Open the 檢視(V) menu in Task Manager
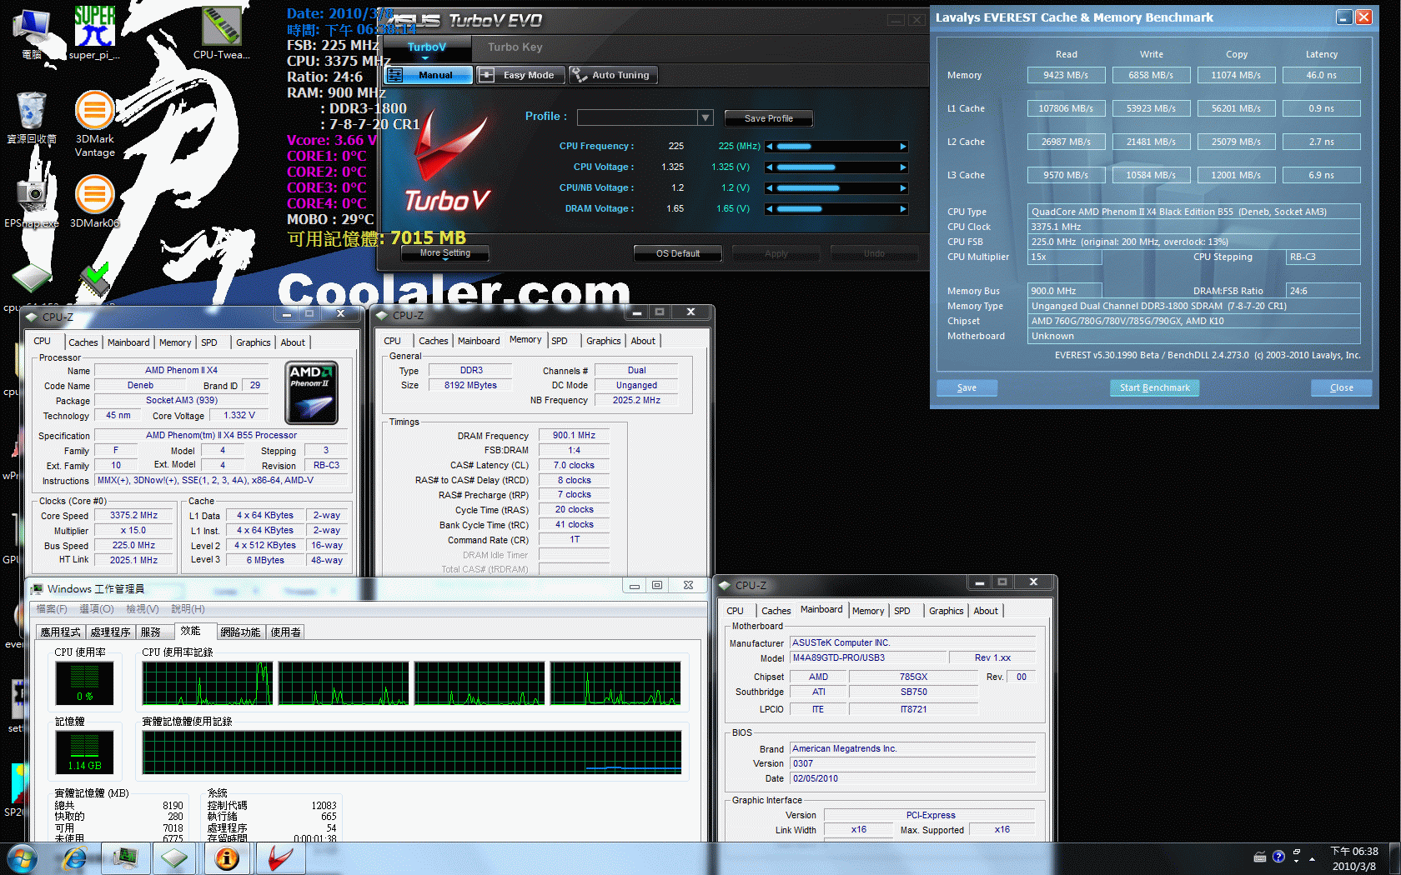Screen dimensions: 1401x875 [x=143, y=609]
